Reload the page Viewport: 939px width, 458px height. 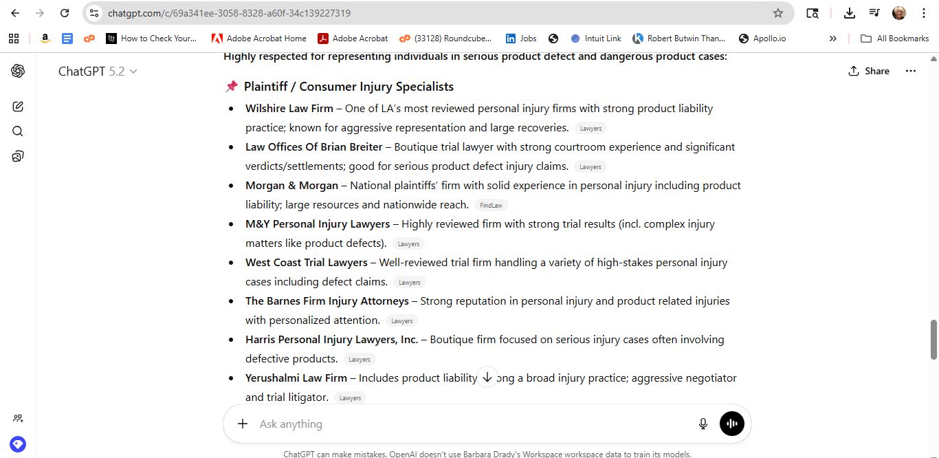coord(65,13)
